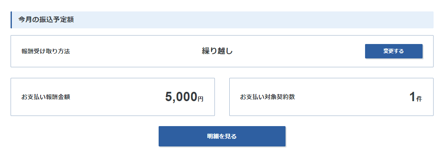The width and height of the screenshot is (445, 157).
Task: Select the 繰り越し payout method value
Action: pyautogui.click(x=217, y=51)
